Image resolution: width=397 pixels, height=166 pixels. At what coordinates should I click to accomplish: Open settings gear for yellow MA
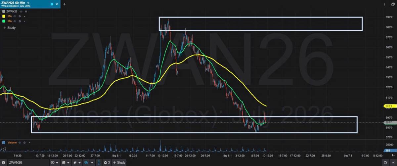[20, 16]
